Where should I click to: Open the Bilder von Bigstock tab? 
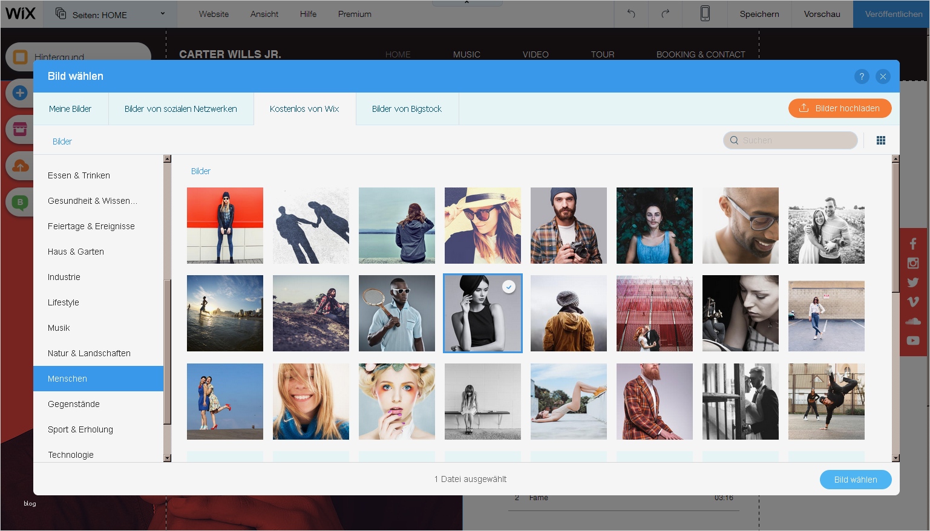coord(407,109)
